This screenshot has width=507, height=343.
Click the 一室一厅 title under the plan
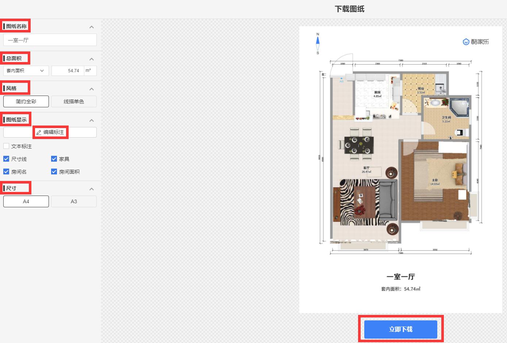(x=401, y=277)
